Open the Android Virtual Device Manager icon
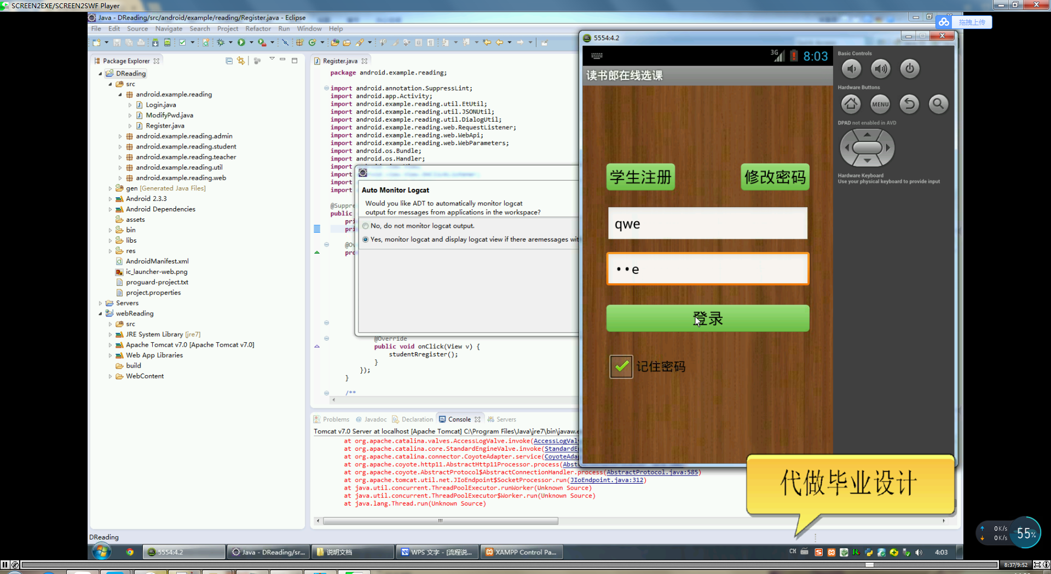 click(x=168, y=42)
